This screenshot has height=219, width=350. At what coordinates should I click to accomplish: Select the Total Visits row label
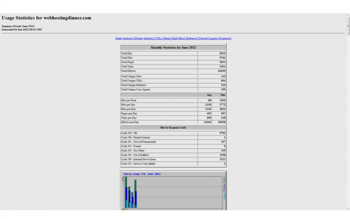point(127,66)
